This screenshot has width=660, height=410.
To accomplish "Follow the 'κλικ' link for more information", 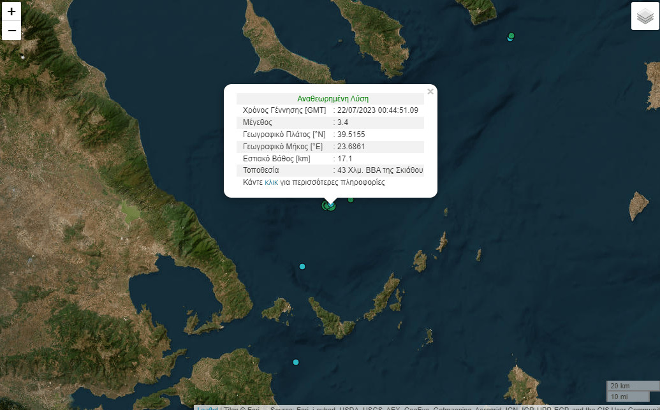I will pyautogui.click(x=271, y=182).
